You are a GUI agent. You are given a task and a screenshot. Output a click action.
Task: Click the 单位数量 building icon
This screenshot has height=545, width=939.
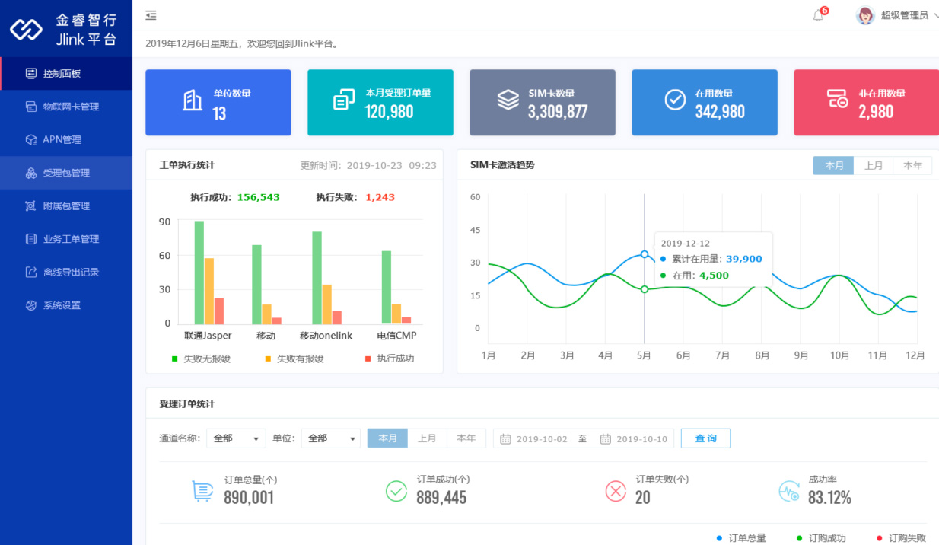click(x=193, y=100)
